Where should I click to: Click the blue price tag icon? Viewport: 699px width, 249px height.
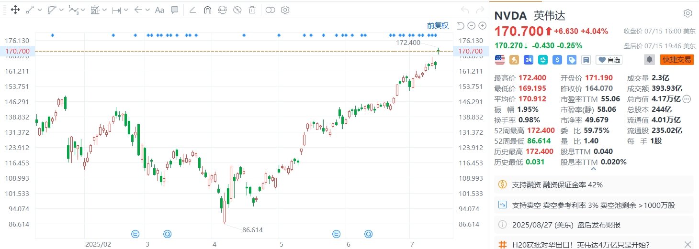572,60
